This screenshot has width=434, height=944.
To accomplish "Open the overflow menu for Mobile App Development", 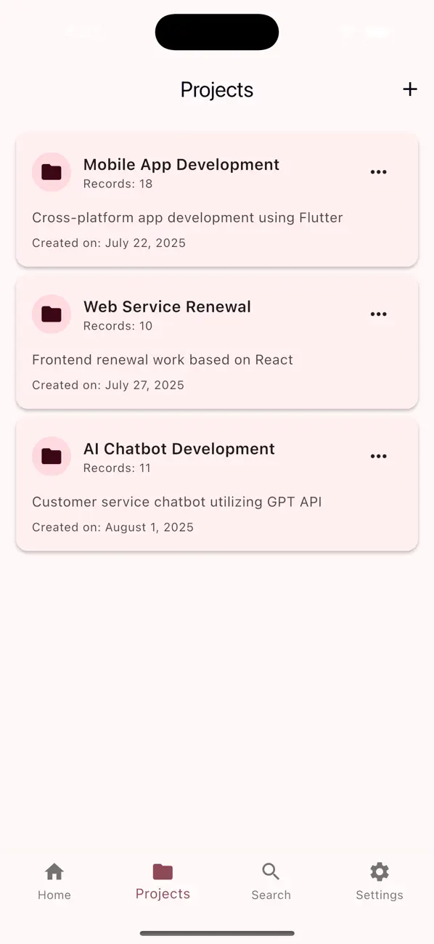I will [x=378, y=172].
